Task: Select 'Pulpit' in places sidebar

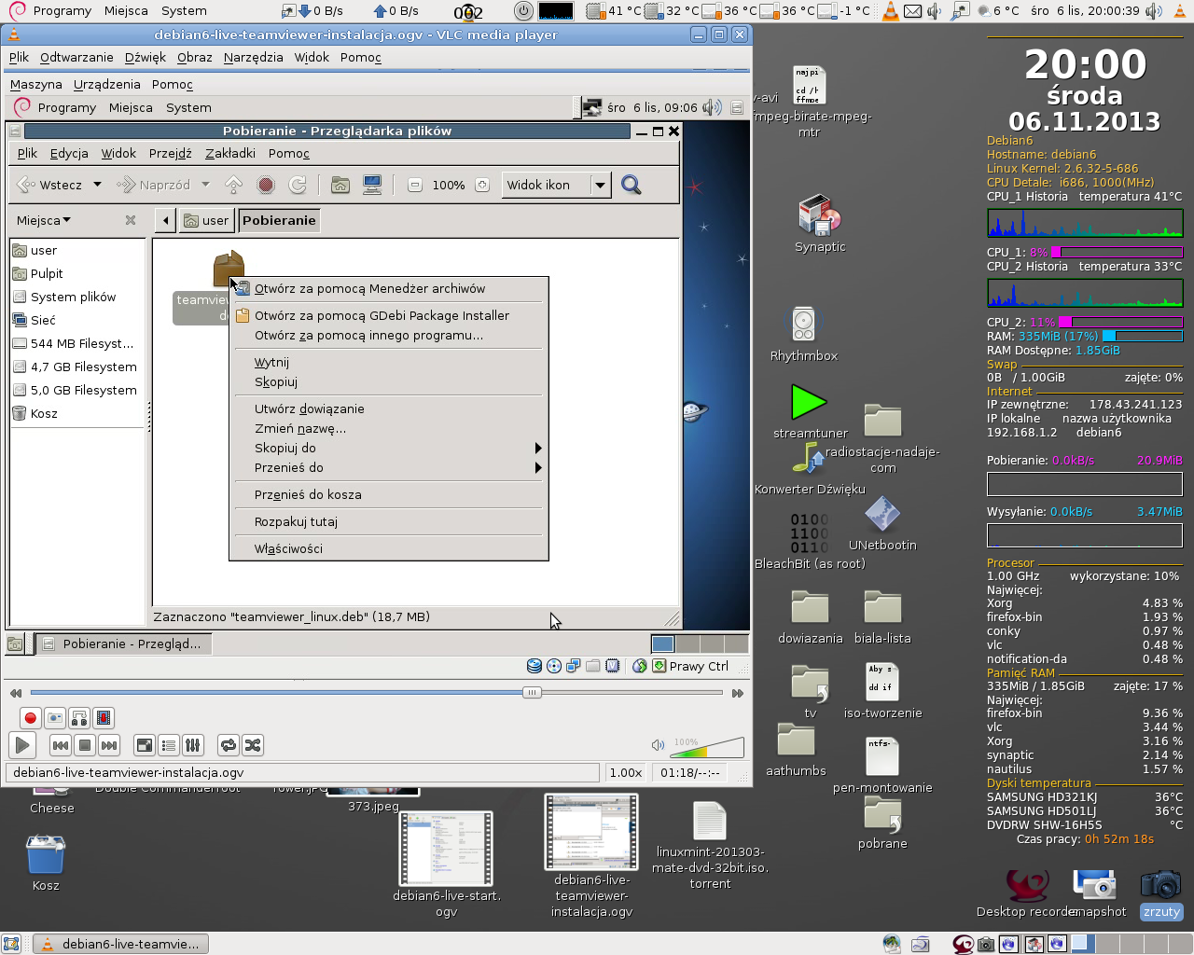Action: [78, 273]
